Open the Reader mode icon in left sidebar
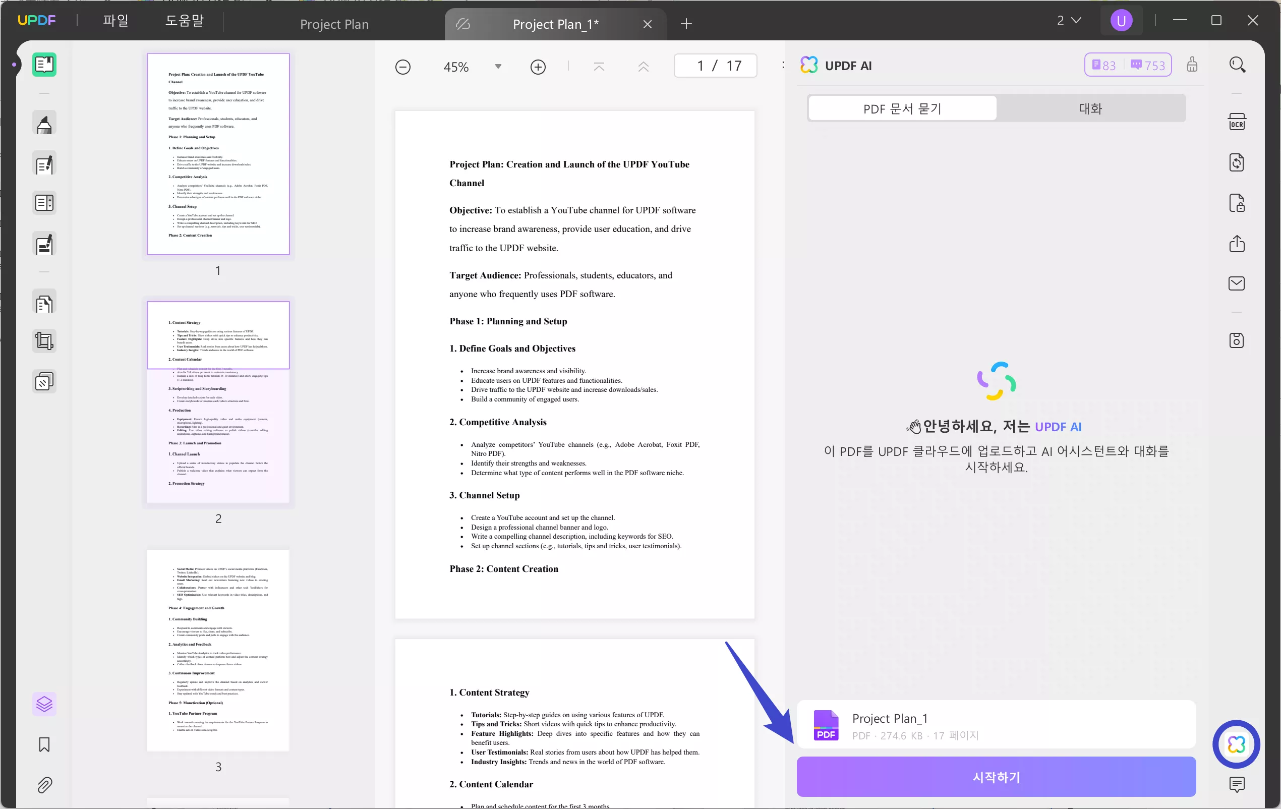 pos(44,65)
